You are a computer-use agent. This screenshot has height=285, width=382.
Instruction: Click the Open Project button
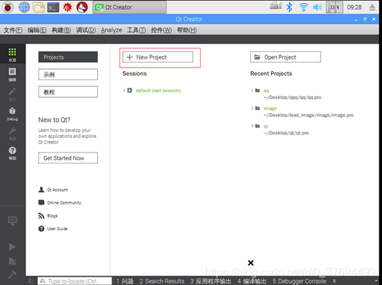(x=285, y=57)
